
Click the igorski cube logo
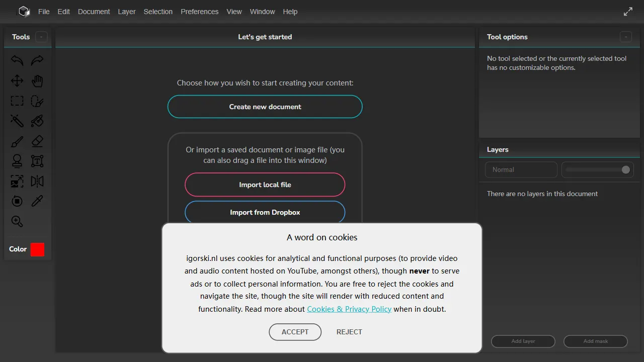(x=24, y=12)
